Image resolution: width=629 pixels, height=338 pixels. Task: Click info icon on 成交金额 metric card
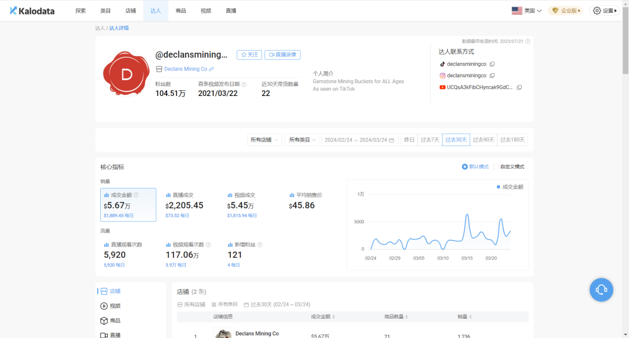136,195
